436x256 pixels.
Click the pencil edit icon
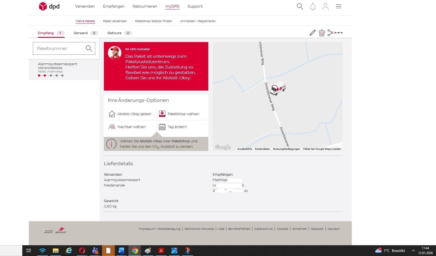(312, 33)
